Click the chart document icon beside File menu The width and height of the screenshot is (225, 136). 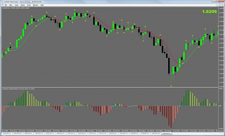pos(3,5)
